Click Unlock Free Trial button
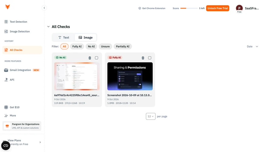268x152 pixels. pyautogui.click(x=217, y=8)
